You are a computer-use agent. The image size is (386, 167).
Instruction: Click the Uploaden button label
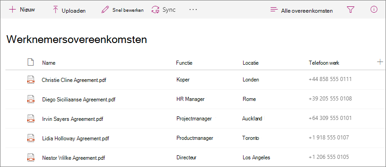click(x=73, y=11)
